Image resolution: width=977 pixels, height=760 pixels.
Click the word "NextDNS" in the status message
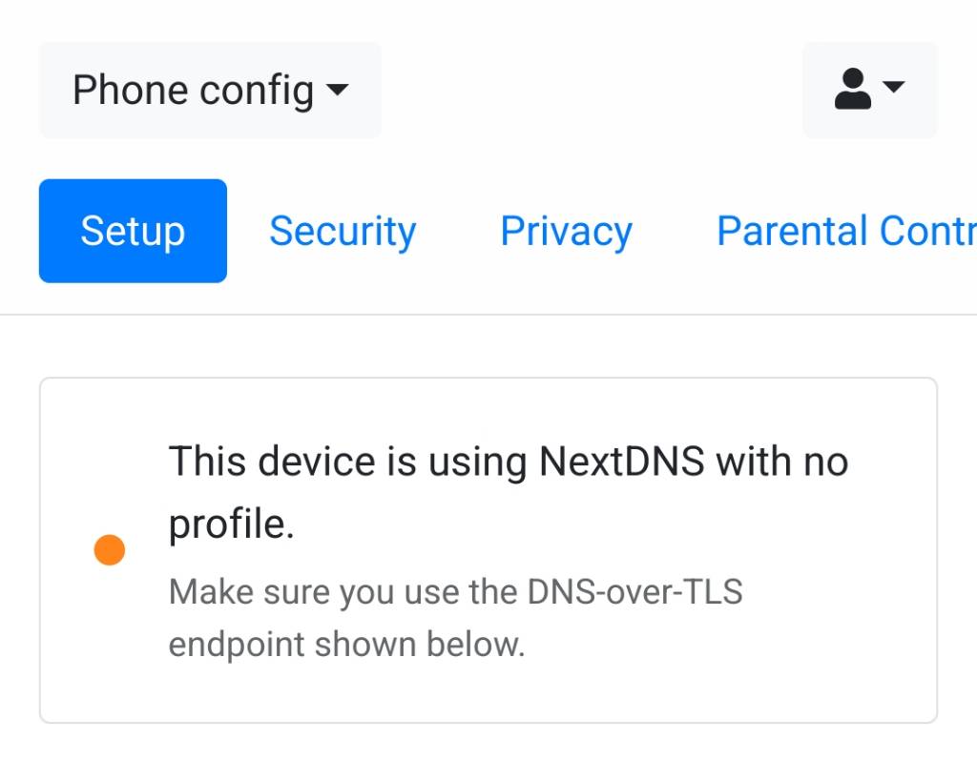coord(621,462)
